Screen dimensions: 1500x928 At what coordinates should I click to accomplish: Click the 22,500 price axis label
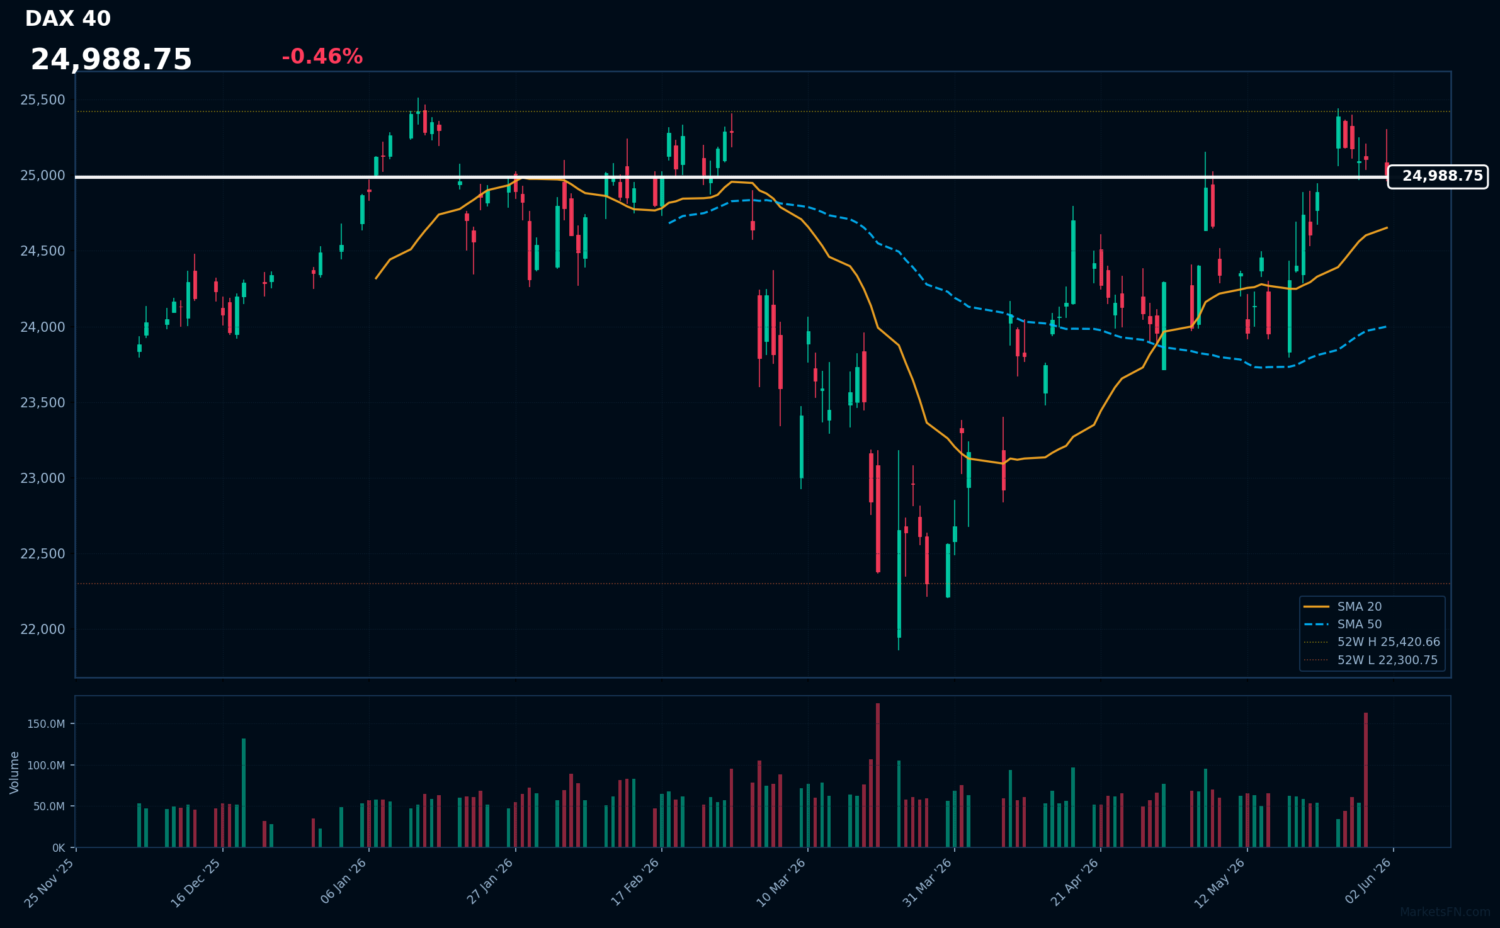pyautogui.click(x=43, y=554)
